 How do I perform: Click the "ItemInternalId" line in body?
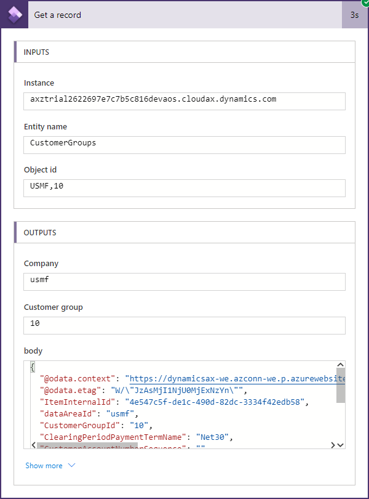tap(174, 402)
